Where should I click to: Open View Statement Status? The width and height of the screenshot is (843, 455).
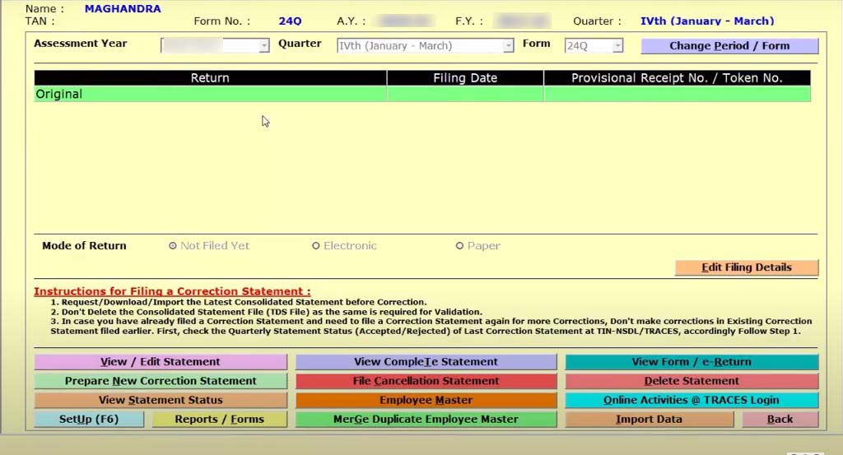161,400
